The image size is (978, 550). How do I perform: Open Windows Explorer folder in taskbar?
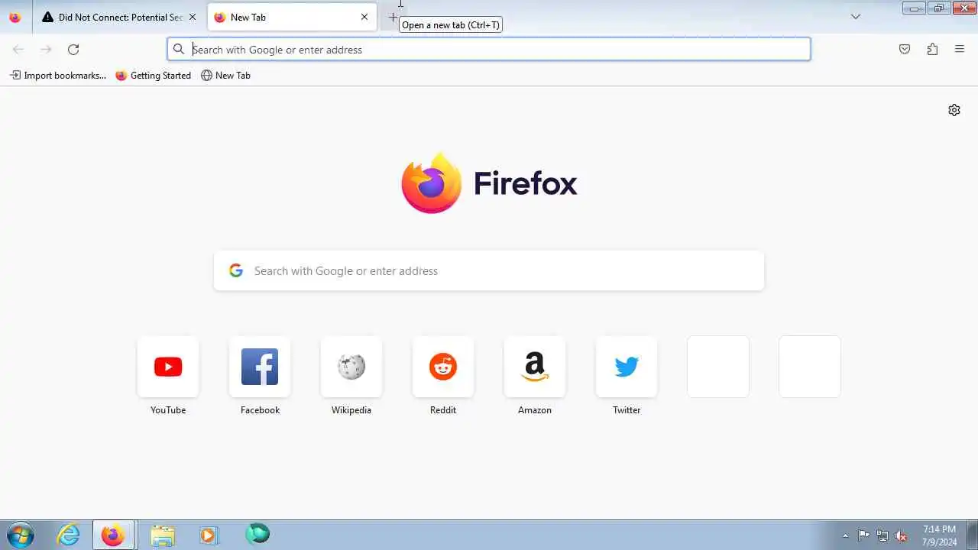point(162,535)
